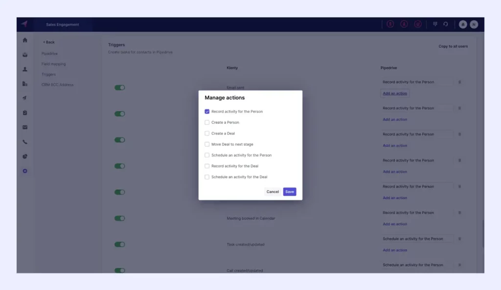Click Save in the Manage actions dialog
This screenshot has width=501, height=290.
coord(290,192)
